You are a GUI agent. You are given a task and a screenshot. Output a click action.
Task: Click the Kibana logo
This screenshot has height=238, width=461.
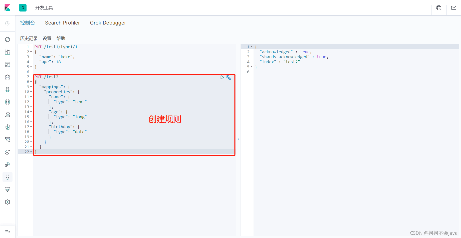point(8,8)
